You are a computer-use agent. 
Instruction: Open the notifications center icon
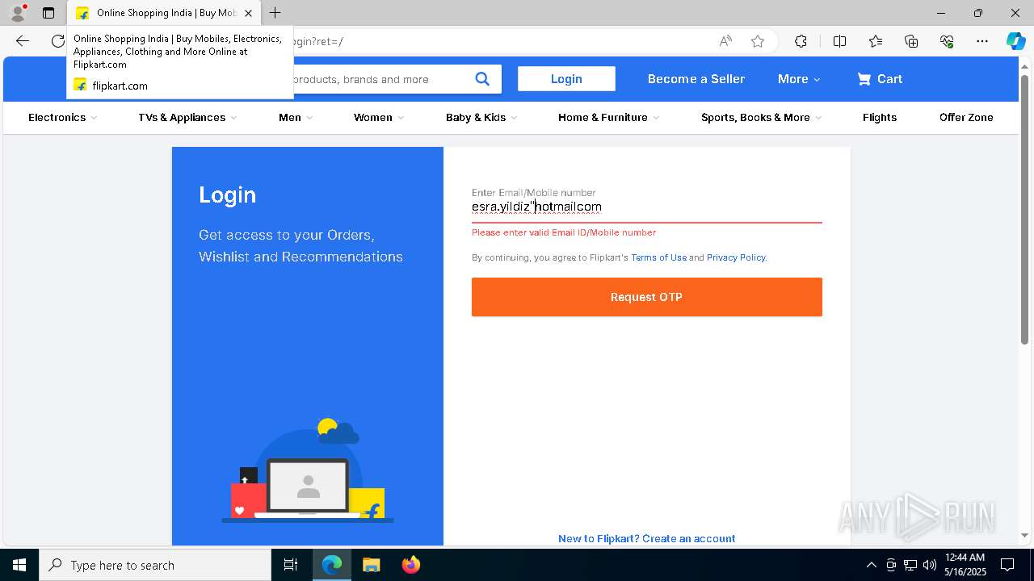click(x=1007, y=565)
